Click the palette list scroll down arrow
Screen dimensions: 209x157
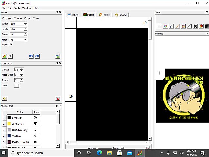[x=58, y=146]
